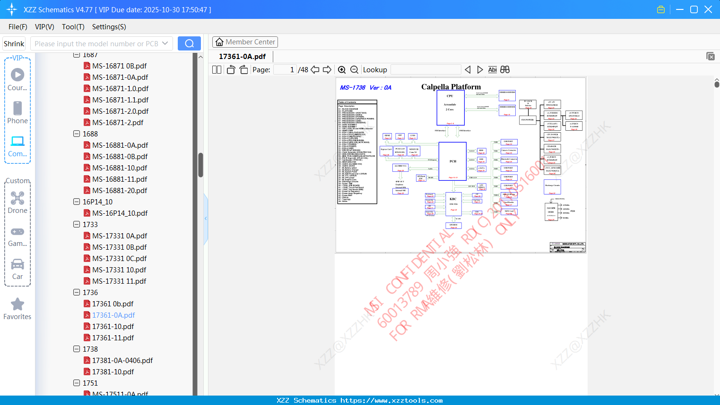Go to the previous page arrow
The height and width of the screenshot is (405, 720).
click(x=315, y=69)
